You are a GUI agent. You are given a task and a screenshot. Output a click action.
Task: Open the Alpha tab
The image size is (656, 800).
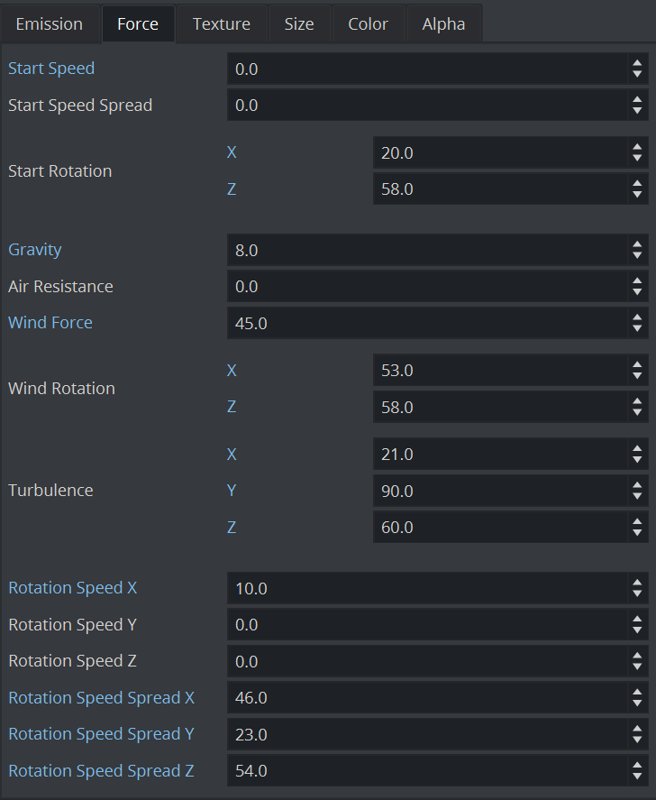pos(443,24)
